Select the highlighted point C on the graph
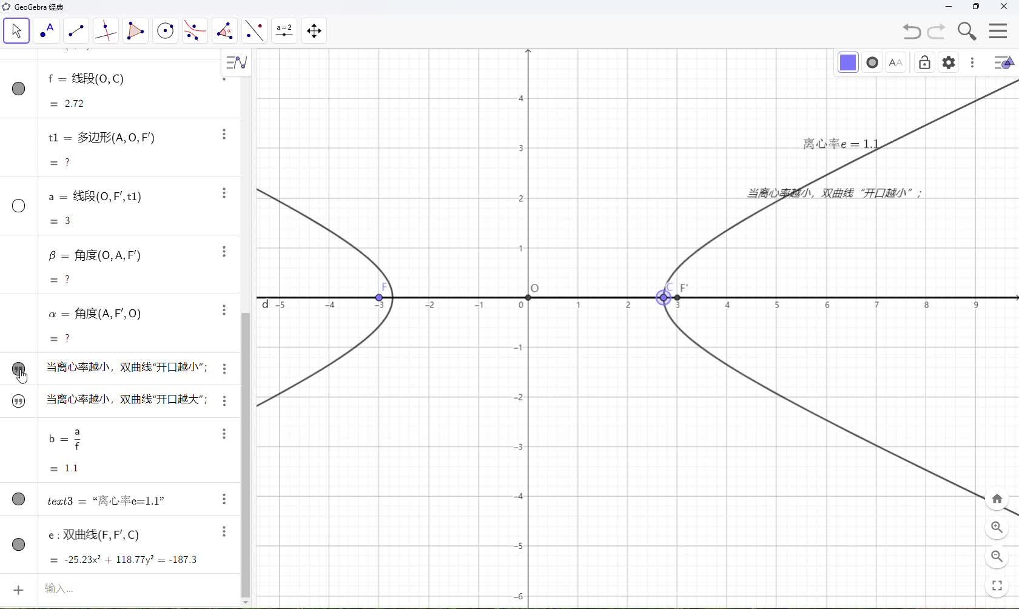Screen dimensions: 1019x609 (x=664, y=298)
